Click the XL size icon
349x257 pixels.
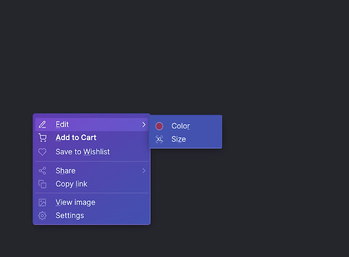click(x=159, y=139)
